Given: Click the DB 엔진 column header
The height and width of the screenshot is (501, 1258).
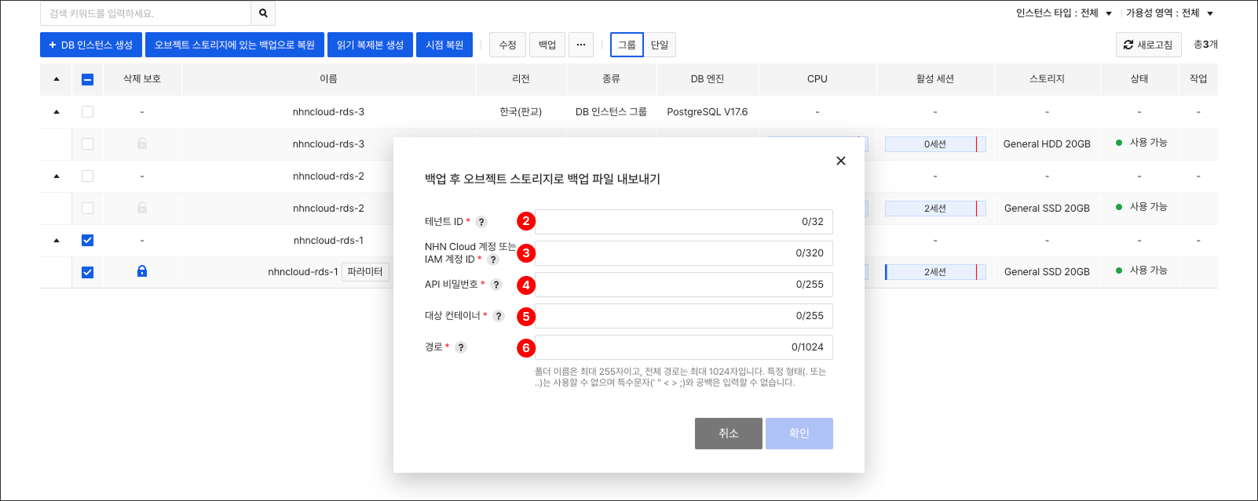Looking at the screenshot, I should coord(708,79).
